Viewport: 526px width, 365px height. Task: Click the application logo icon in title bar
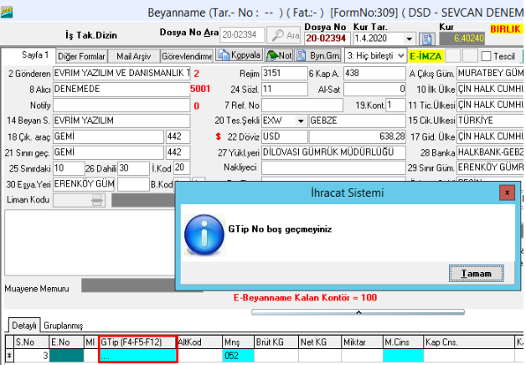pyautogui.click(x=7, y=13)
